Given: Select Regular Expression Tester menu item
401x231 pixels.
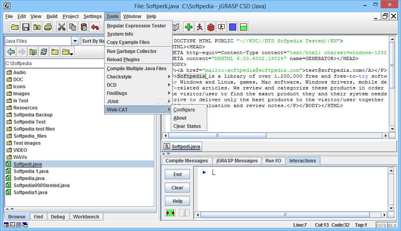Looking at the screenshot, I should click(x=138, y=26).
